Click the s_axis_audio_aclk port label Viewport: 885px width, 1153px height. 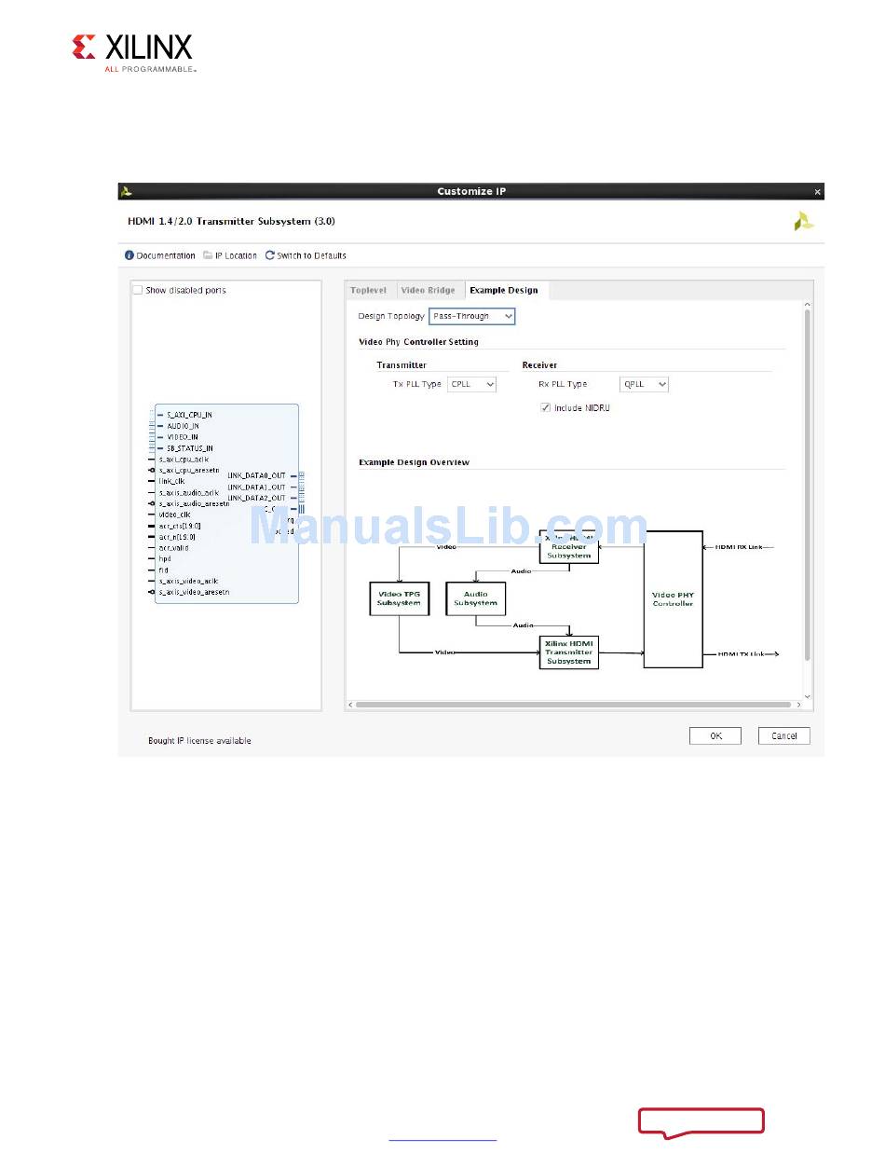[189, 492]
